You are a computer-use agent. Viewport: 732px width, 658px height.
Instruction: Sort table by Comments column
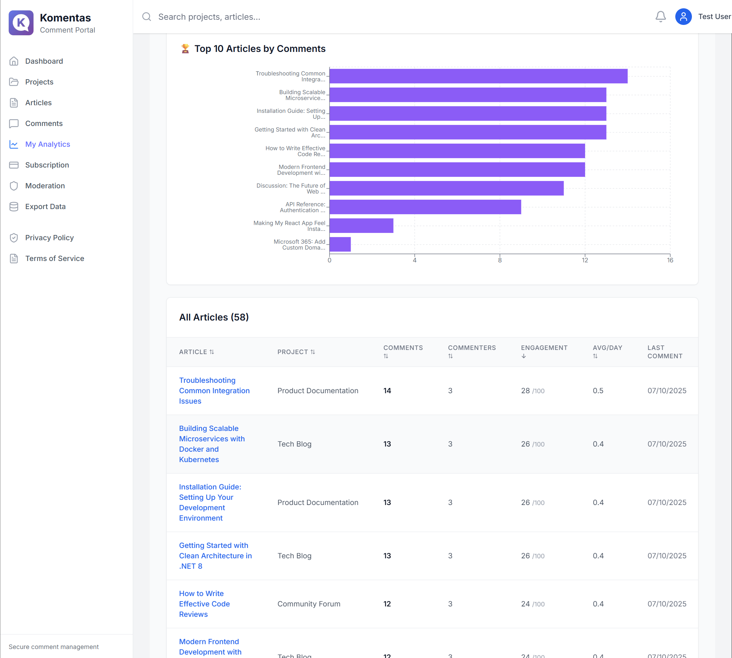click(x=403, y=351)
